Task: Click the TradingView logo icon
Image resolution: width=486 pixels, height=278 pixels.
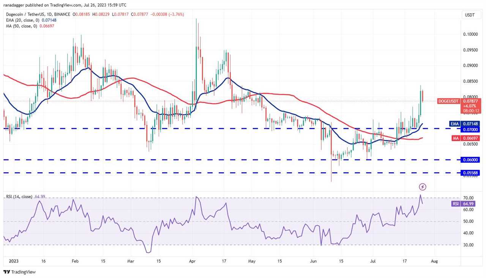Action: [6, 272]
